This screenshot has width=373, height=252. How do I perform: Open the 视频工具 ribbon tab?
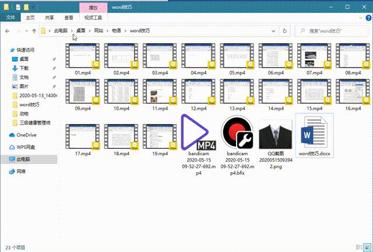93,17
